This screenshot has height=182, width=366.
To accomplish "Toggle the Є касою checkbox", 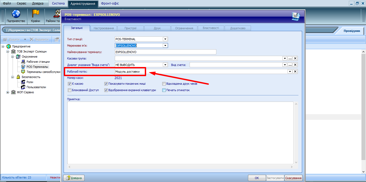I will tap(70, 84).
